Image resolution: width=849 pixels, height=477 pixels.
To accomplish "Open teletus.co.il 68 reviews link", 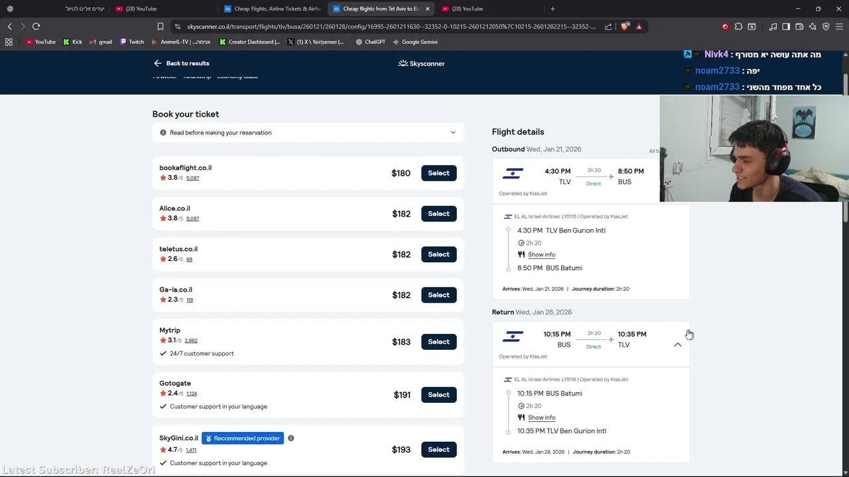I will click(x=189, y=260).
